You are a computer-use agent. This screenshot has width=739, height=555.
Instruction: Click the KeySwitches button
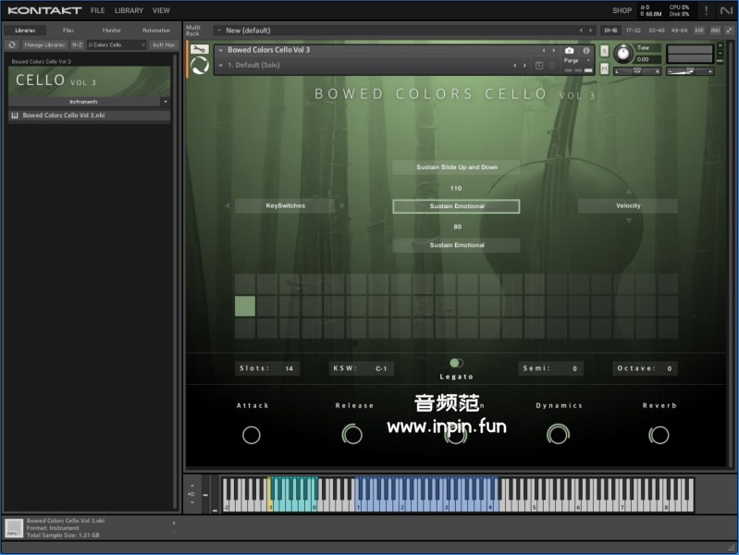285,205
